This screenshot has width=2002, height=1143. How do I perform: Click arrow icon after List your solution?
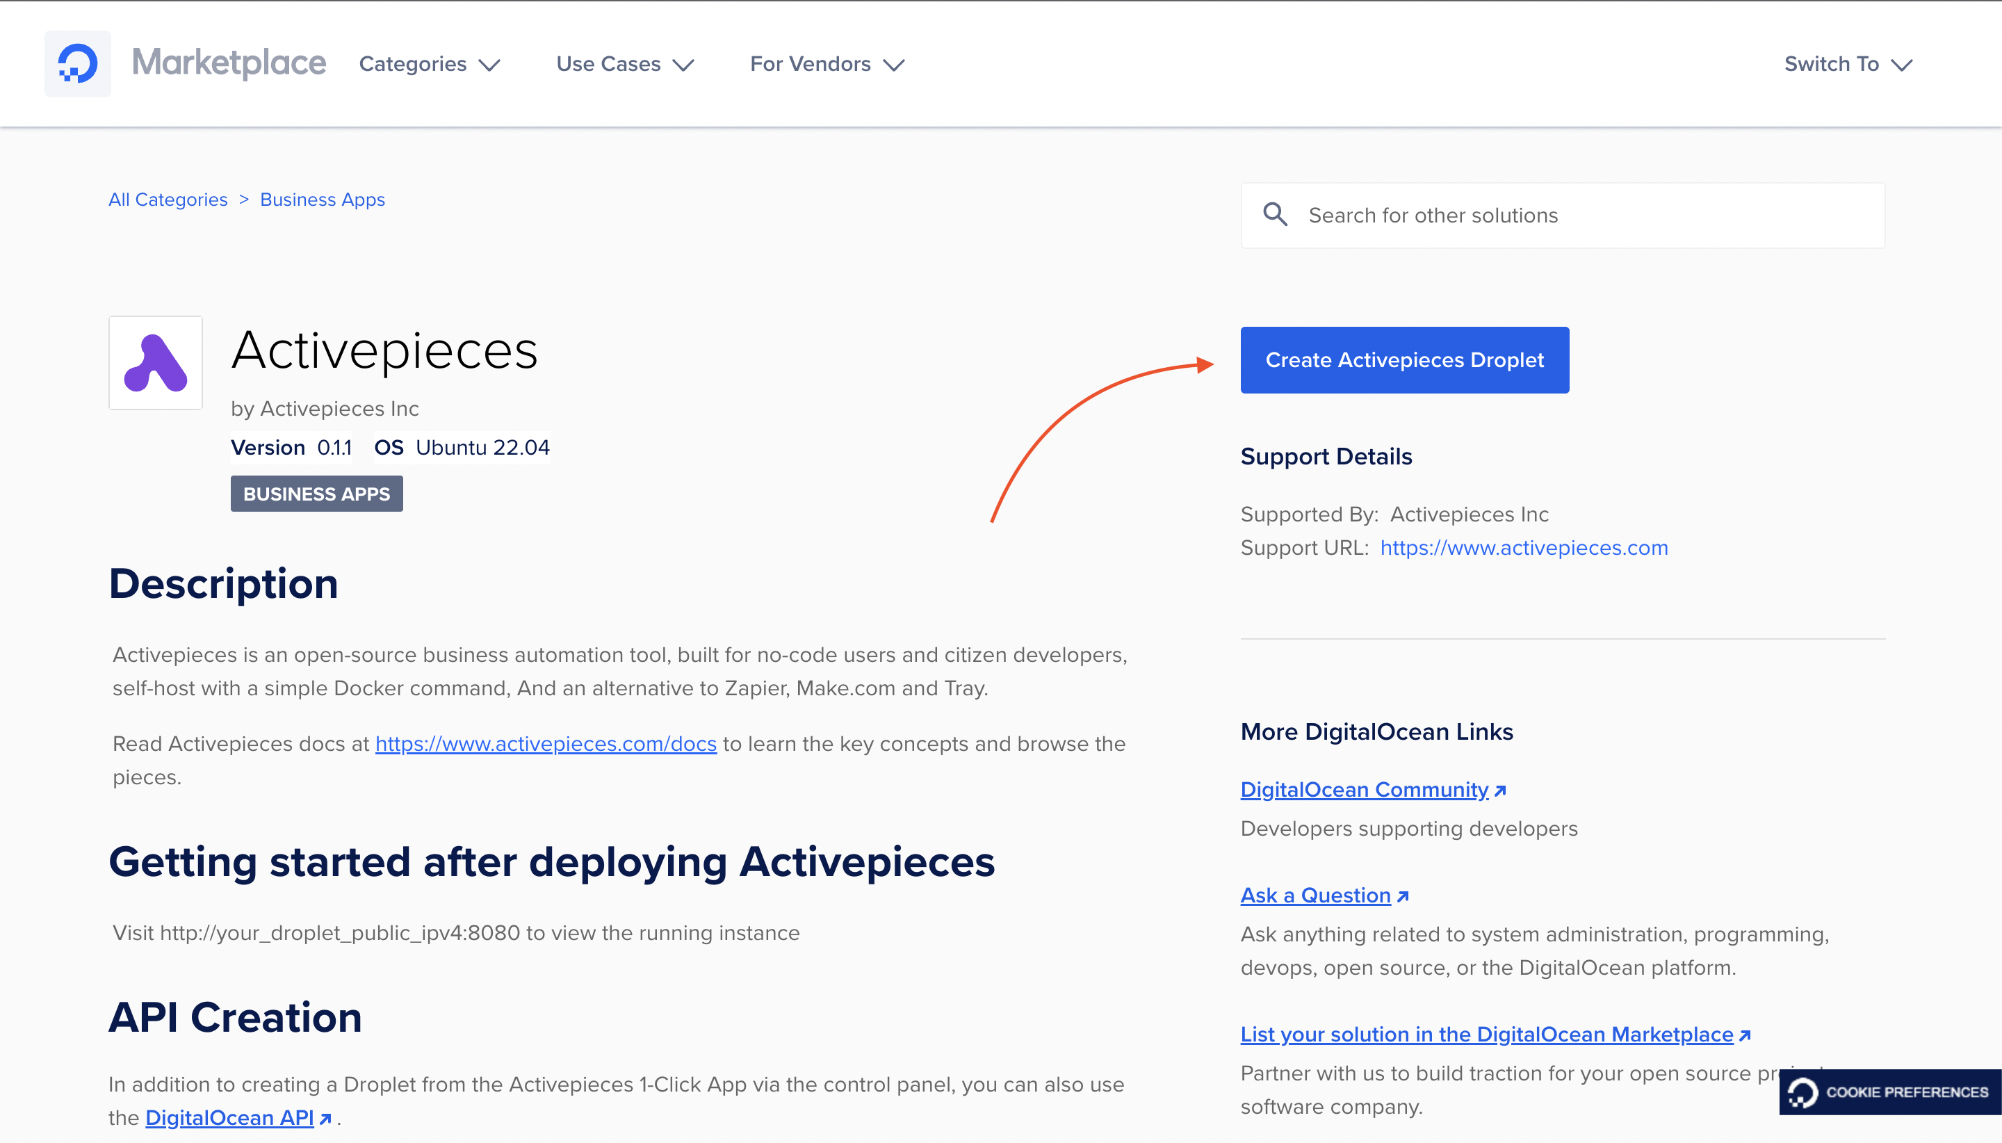[x=1745, y=1035]
